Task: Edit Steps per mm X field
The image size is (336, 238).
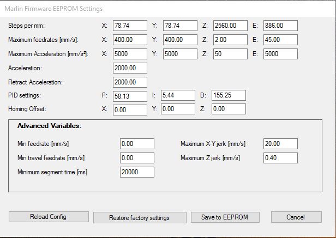Action: (x=130, y=26)
